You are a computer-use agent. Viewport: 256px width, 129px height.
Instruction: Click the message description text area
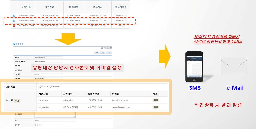(55, 114)
